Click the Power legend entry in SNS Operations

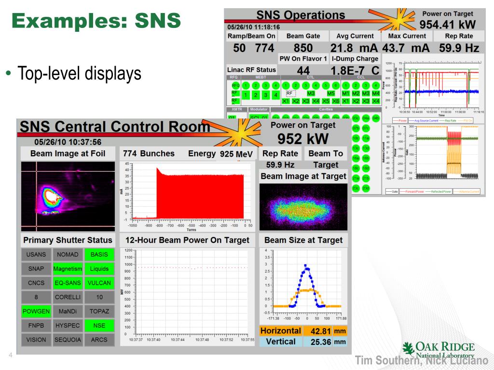pyautogui.click(x=400, y=120)
